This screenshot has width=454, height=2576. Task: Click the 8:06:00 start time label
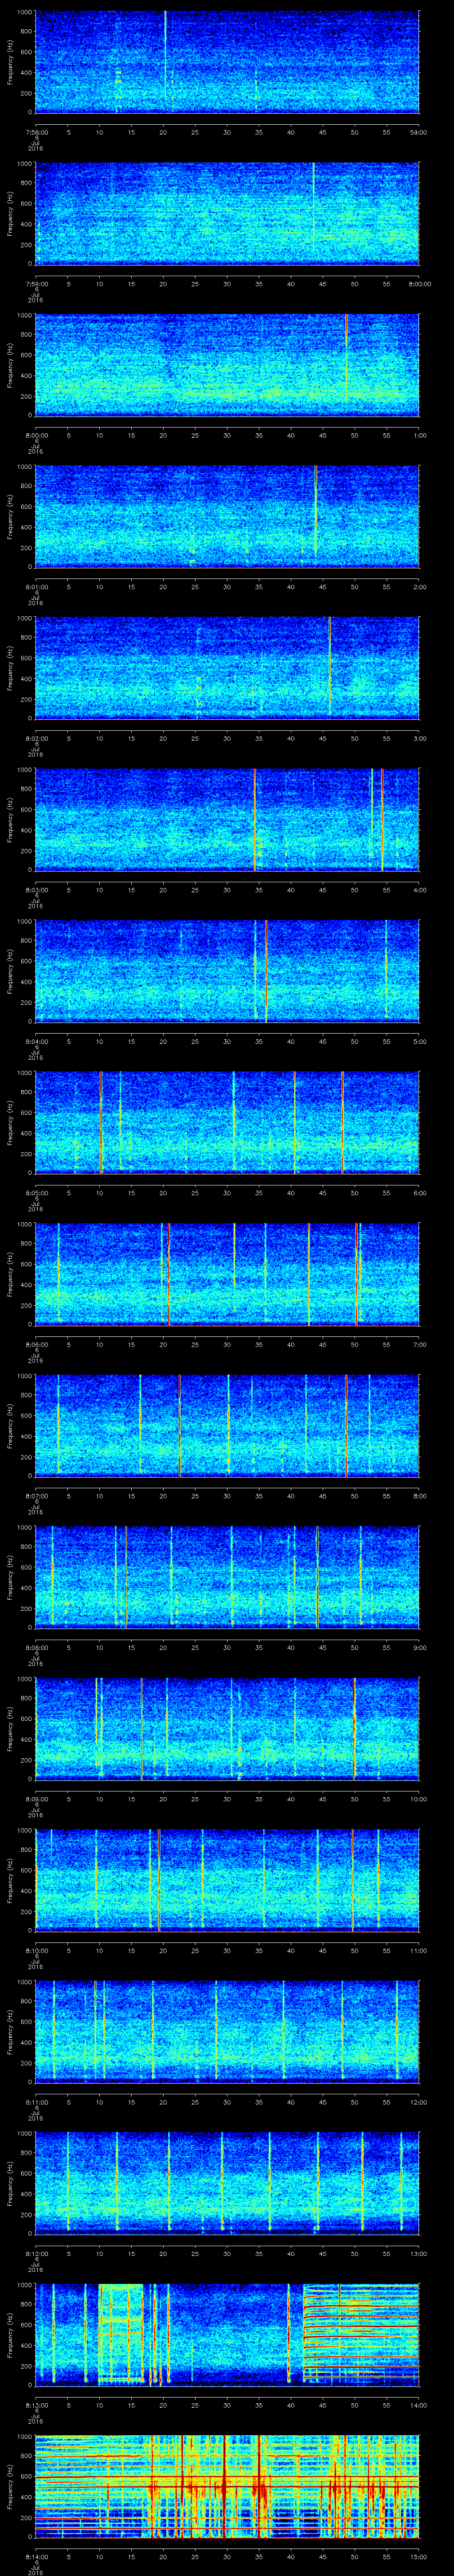[x=36, y=1344]
